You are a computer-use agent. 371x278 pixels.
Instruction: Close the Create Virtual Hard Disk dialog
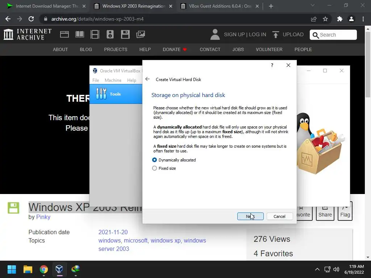pyautogui.click(x=288, y=65)
